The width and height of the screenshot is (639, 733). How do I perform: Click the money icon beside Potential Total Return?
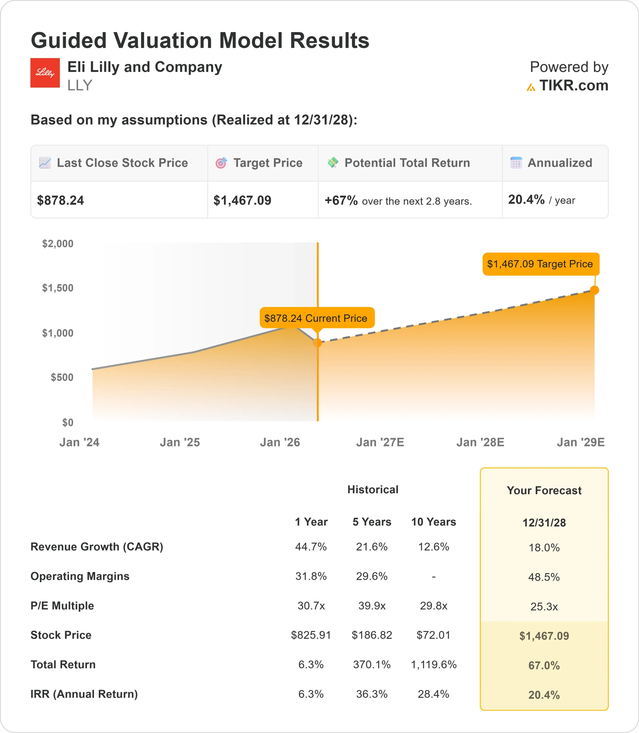click(333, 162)
